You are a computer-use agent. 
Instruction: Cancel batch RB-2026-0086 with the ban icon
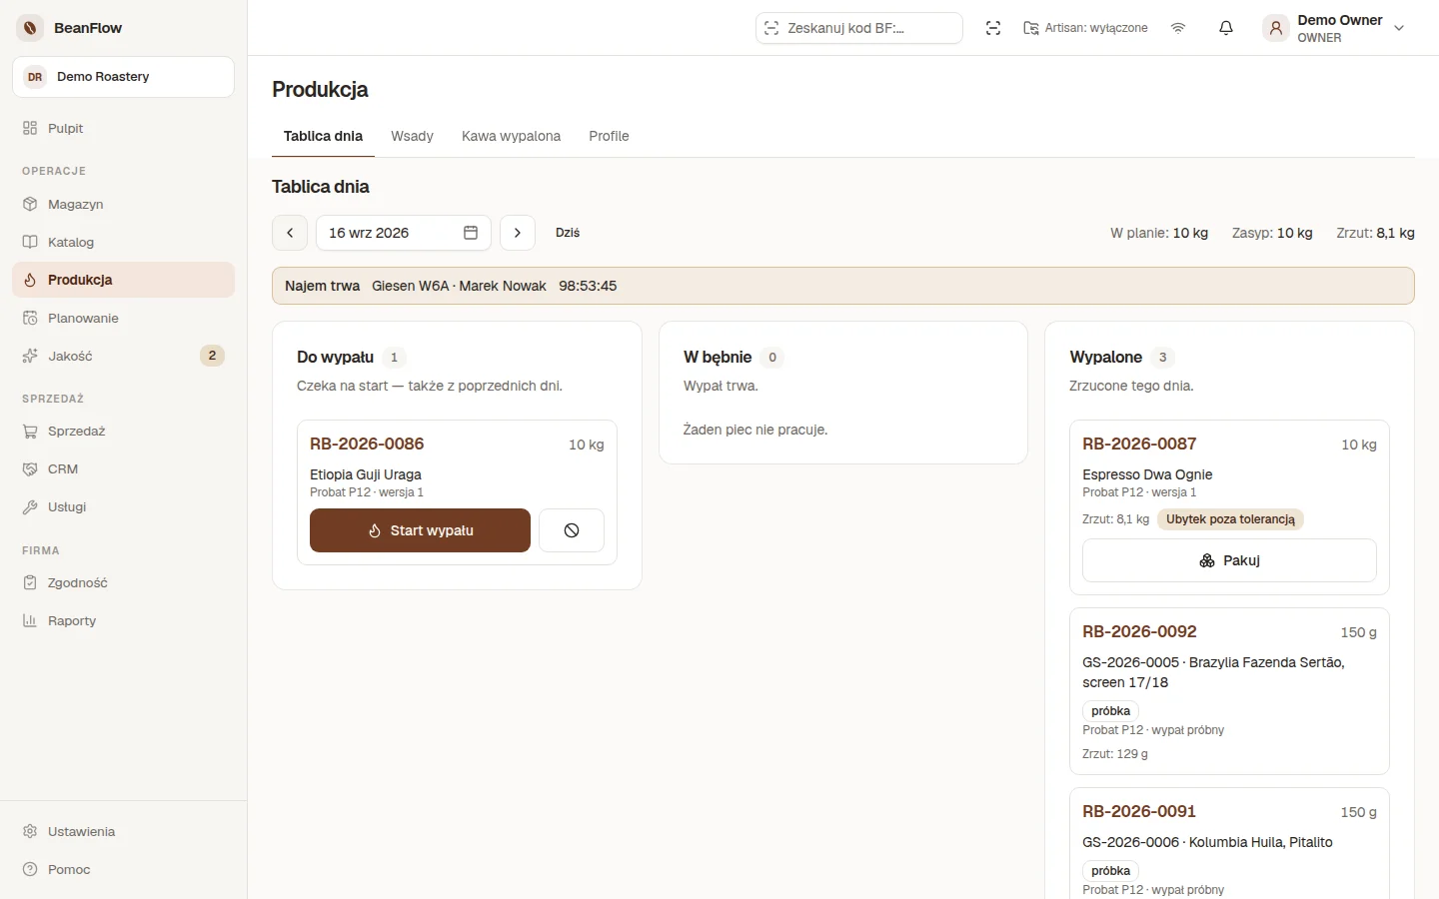(x=572, y=530)
